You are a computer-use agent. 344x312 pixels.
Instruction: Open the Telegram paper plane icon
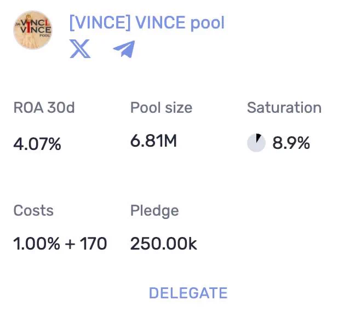[124, 49]
